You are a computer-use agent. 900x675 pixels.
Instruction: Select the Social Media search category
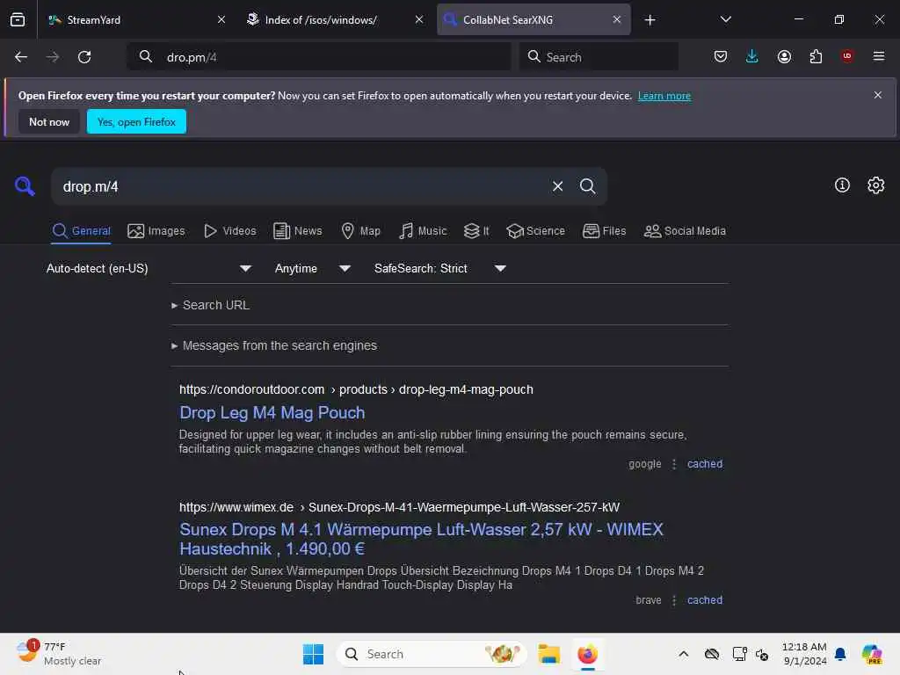click(685, 231)
